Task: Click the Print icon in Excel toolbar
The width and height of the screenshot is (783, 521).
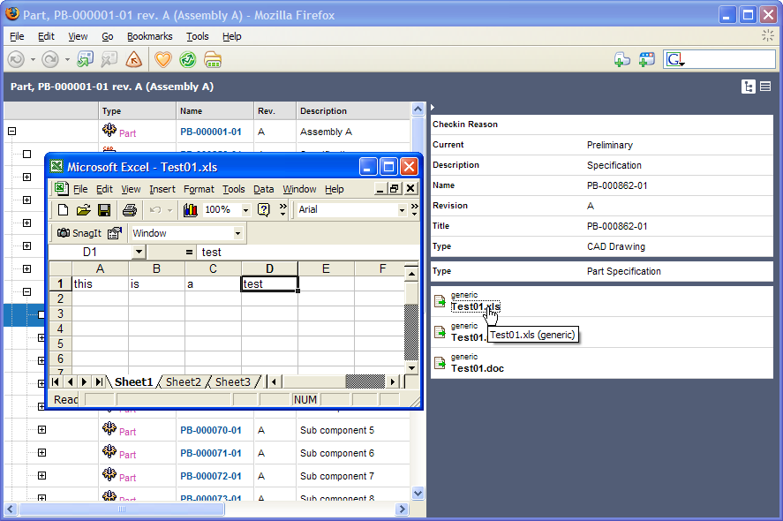Action: click(x=130, y=210)
